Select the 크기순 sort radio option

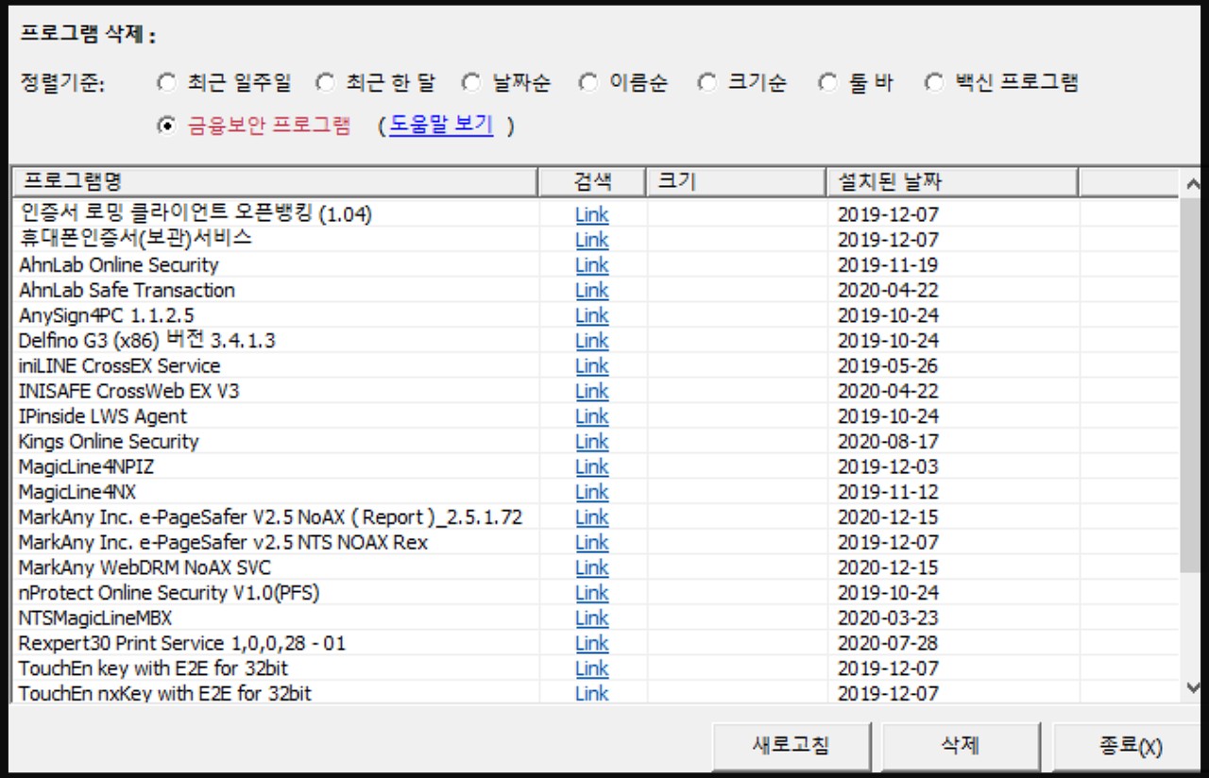coord(707,83)
